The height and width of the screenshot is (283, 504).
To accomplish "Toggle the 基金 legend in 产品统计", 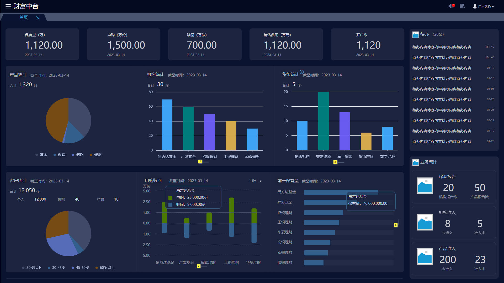I will [41, 155].
